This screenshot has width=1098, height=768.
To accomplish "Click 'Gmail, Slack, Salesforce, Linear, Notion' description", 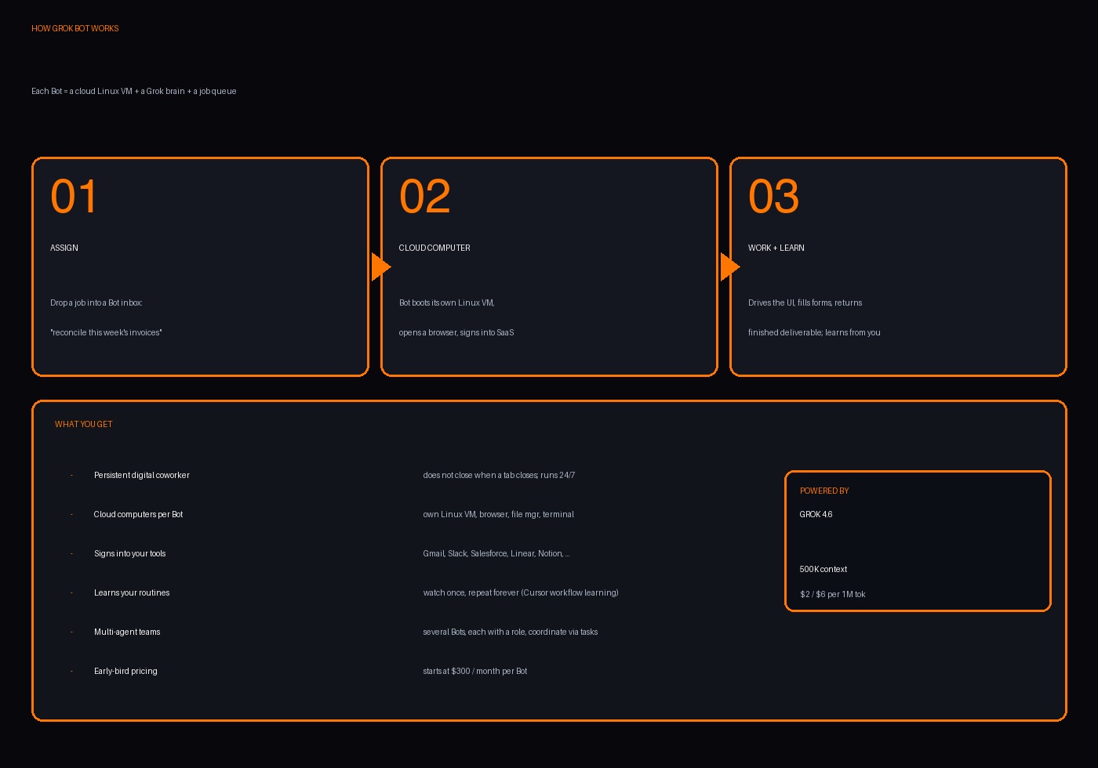I will pos(496,553).
